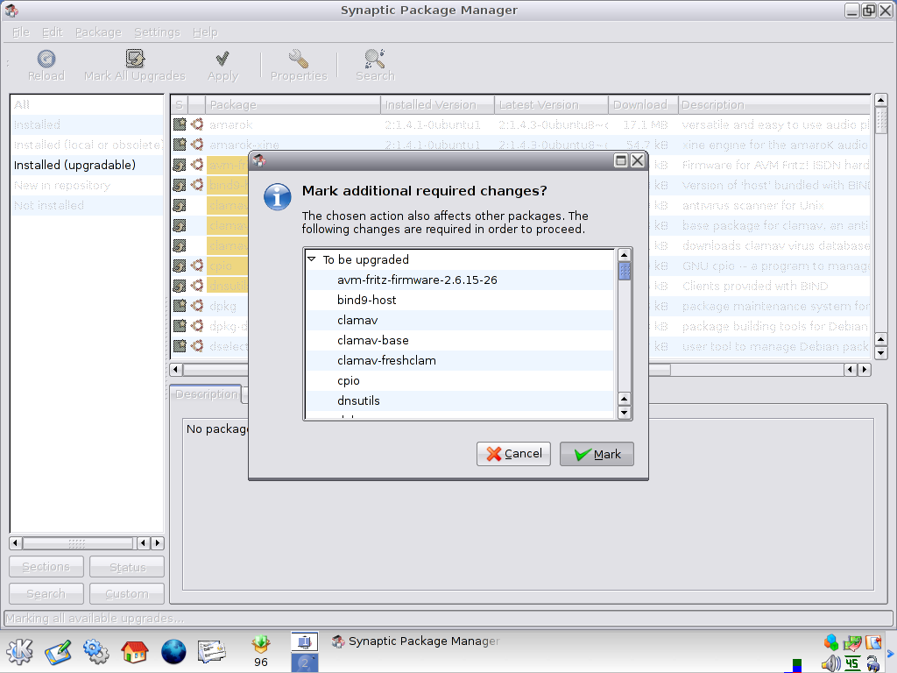Click Ubuntu support icon on dselect row
Viewport: 897px width, 673px height.
[197, 345]
